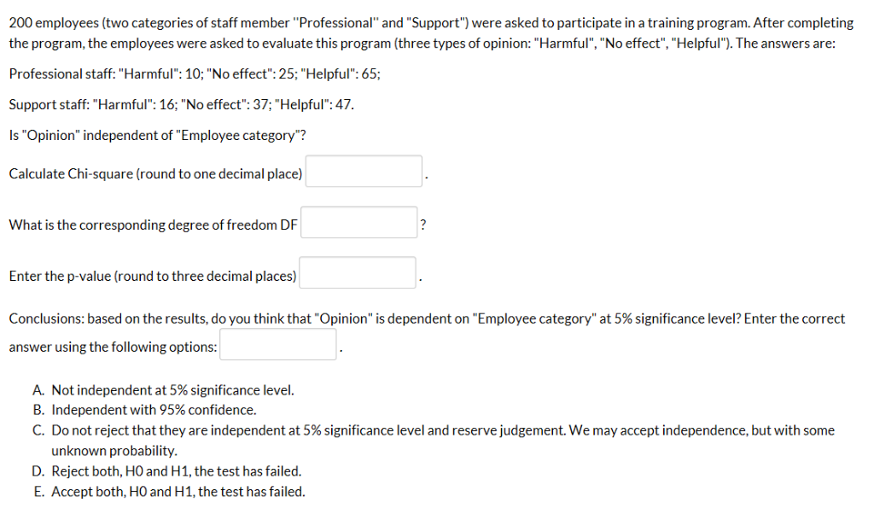Click the Chi-square answer input field
874x520 pixels.
pos(363,170)
